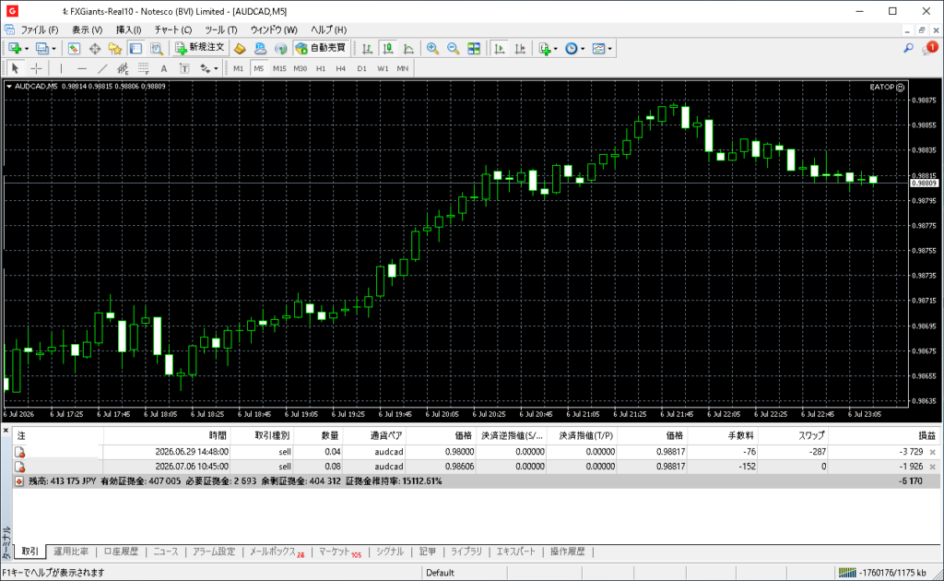Select the trendline drawing tool
Viewport: 944px width, 581px height.
coord(102,68)
